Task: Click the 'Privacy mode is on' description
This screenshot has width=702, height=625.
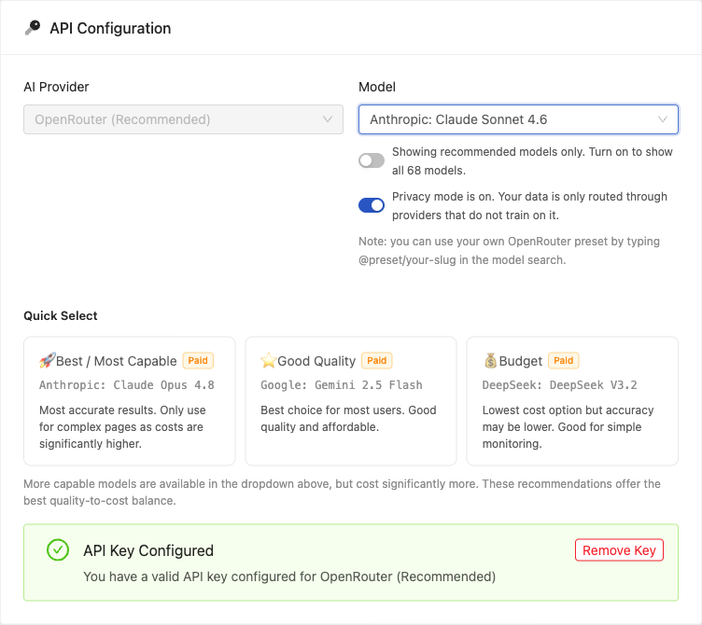Action: coord(529,206)
